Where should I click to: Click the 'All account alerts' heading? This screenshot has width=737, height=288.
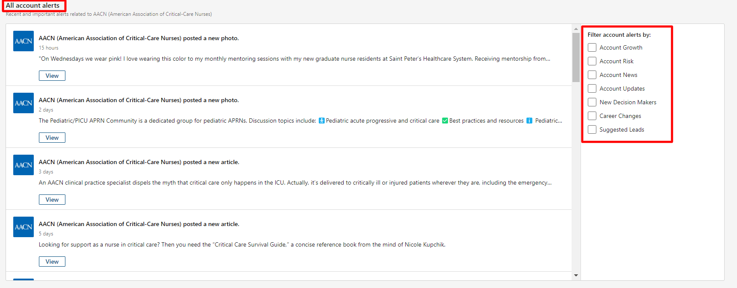(32, 6)
